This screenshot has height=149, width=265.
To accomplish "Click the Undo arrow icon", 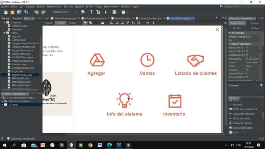I will point(36,12).
